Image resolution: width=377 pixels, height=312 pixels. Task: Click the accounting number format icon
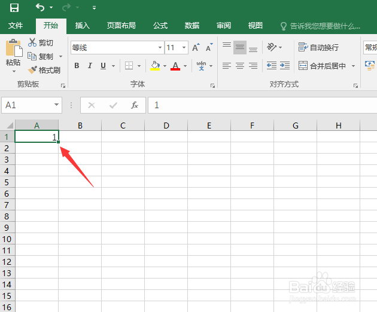pyautogui.click(x=370, y=66)
